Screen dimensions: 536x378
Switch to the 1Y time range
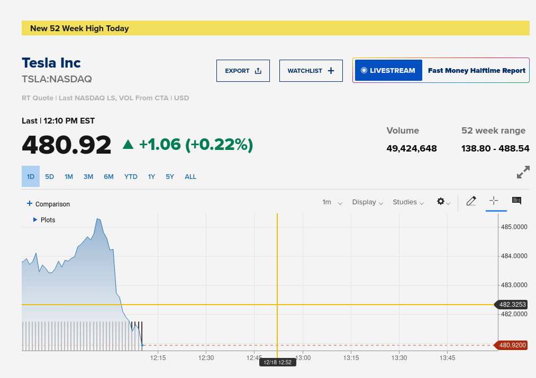pos(151,177)
